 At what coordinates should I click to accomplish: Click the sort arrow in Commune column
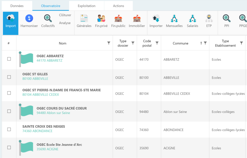pos(201,43)
